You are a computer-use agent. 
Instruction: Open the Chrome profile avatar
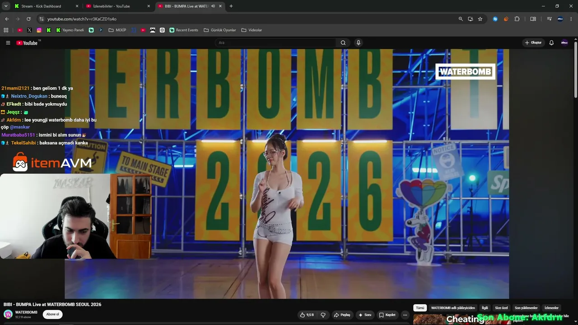pyautogui.click(x=560, y=19)
